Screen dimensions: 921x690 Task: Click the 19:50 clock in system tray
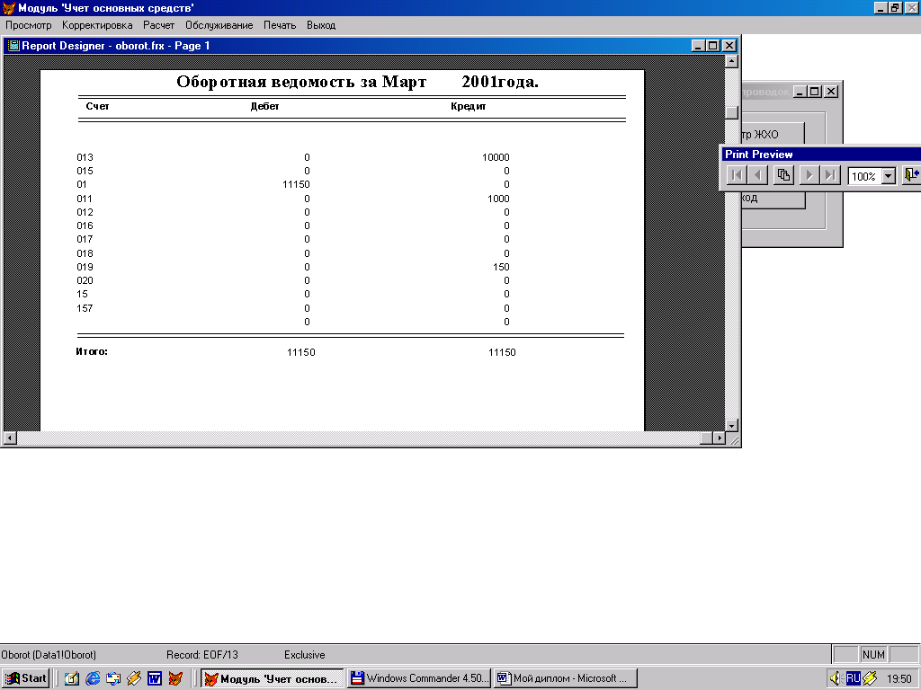click(x=899, y=679)
